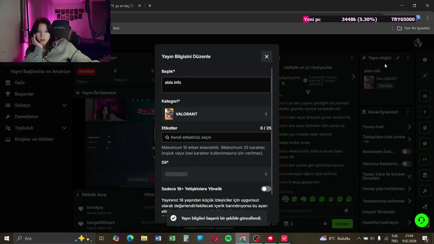Screen dimensions: 434x244
Task: Click the Bir mesaj gönderin chat input
Action: click(312, 210)
